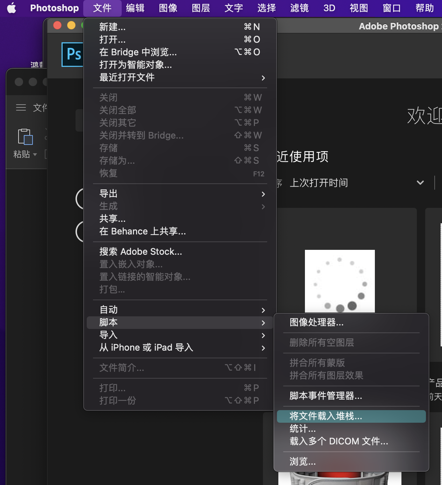442x485 pixels.
Task: Open the 图层 menu in menu bar
Action: pos(201,8)
